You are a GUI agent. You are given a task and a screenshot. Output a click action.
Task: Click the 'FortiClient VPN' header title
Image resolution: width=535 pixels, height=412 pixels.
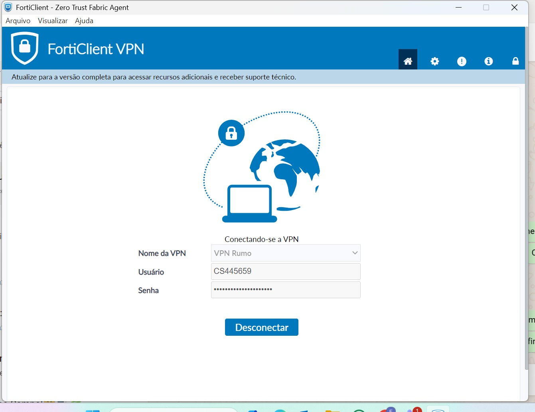click(96, 49)
